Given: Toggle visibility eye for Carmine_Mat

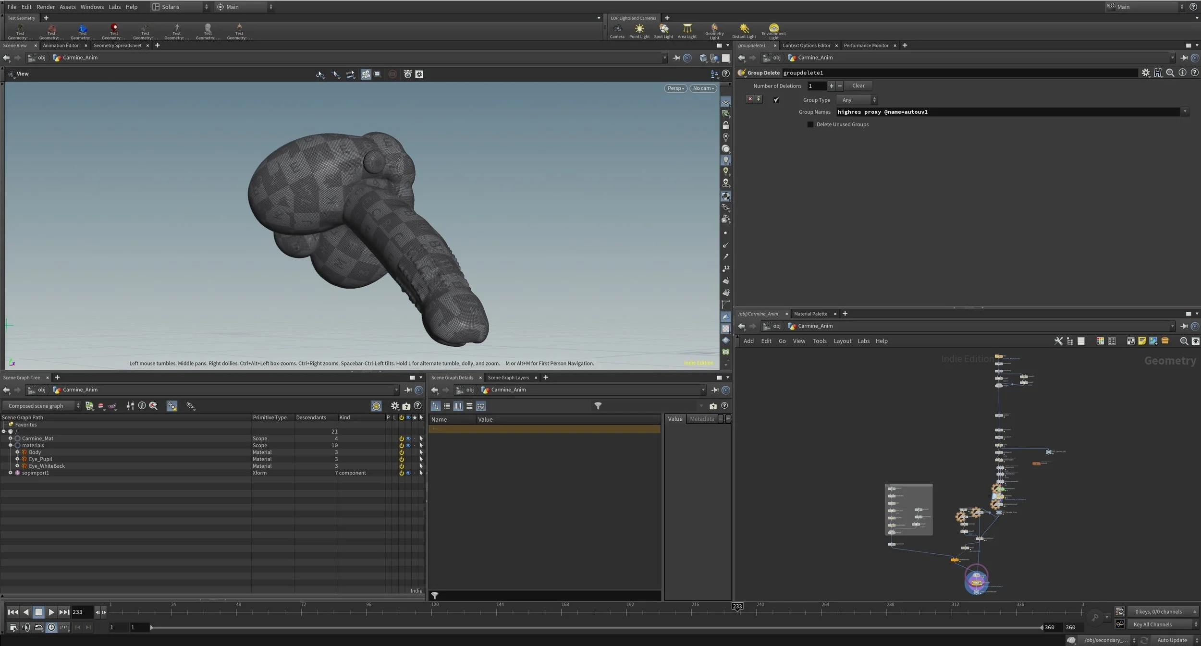Looking at the screenshot, I should pos(408,439).
